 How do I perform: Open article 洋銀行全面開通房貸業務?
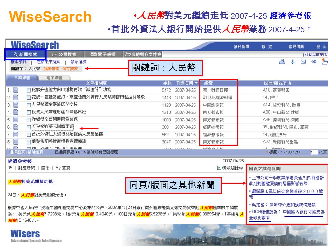pyautogui.click(x=55, y=119)
